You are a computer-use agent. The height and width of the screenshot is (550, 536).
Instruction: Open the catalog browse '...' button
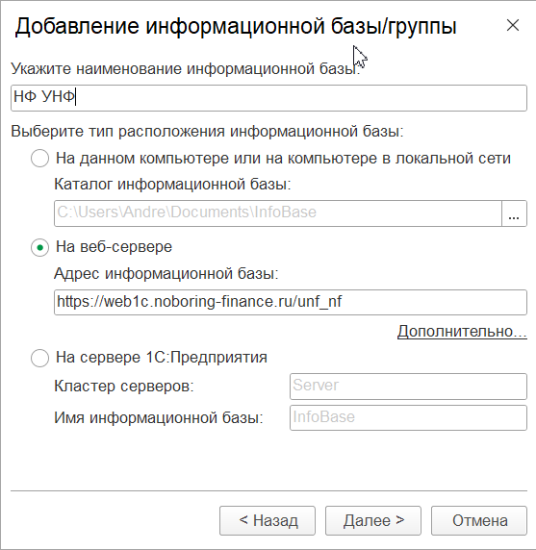(x=514, y=213)
